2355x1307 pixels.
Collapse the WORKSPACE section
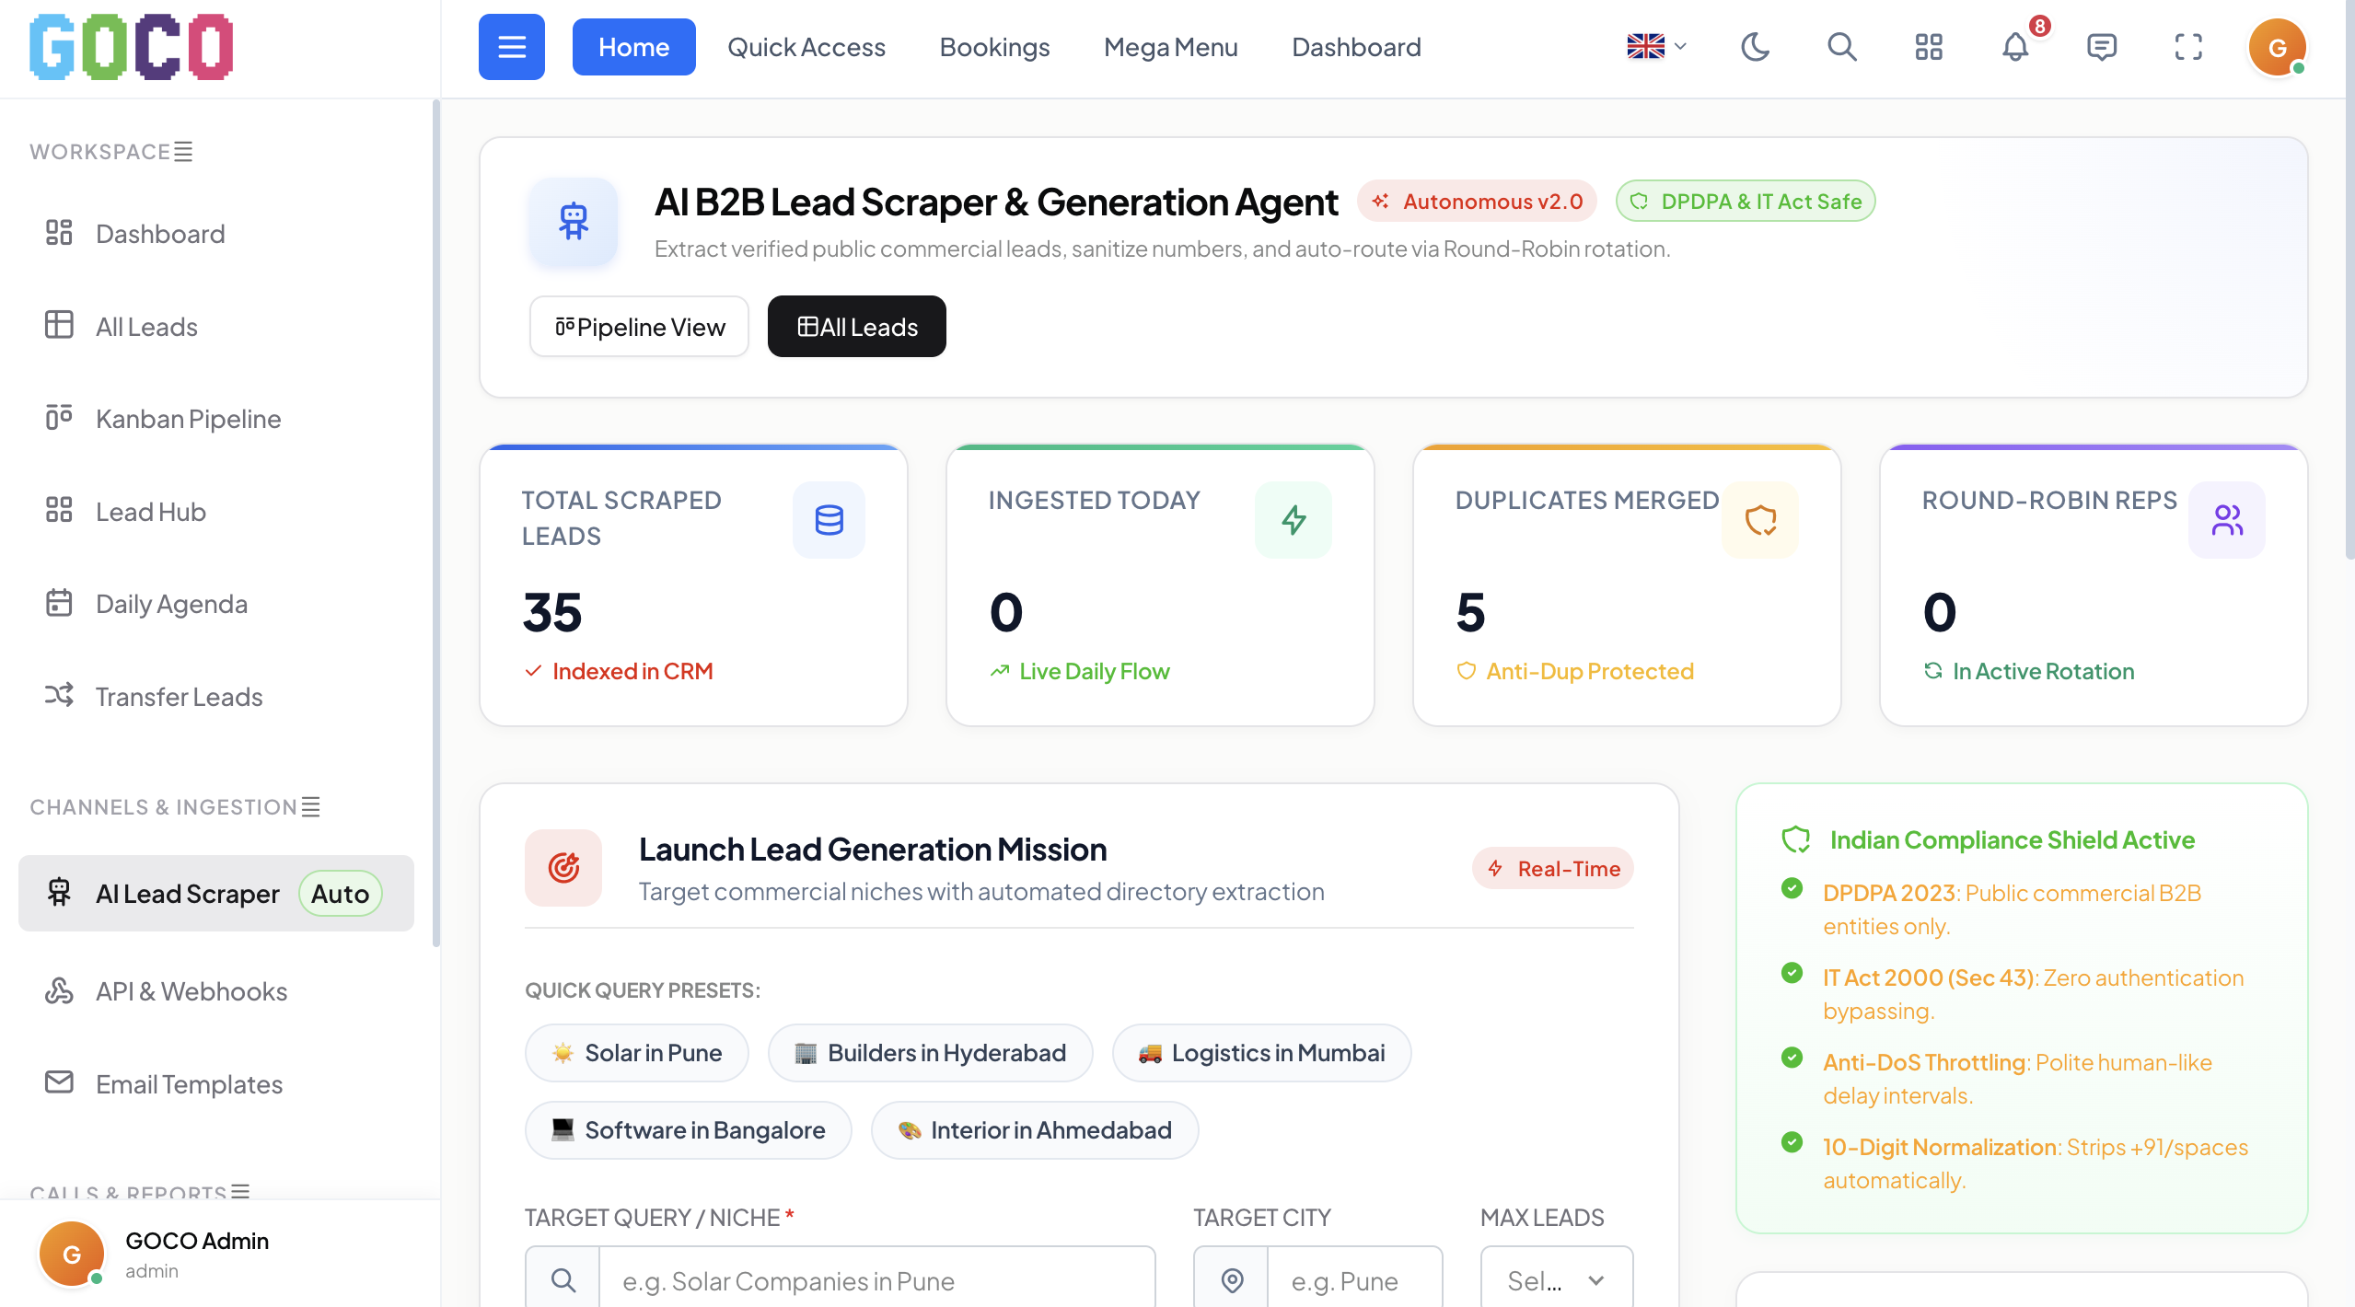tap(183, 152)
